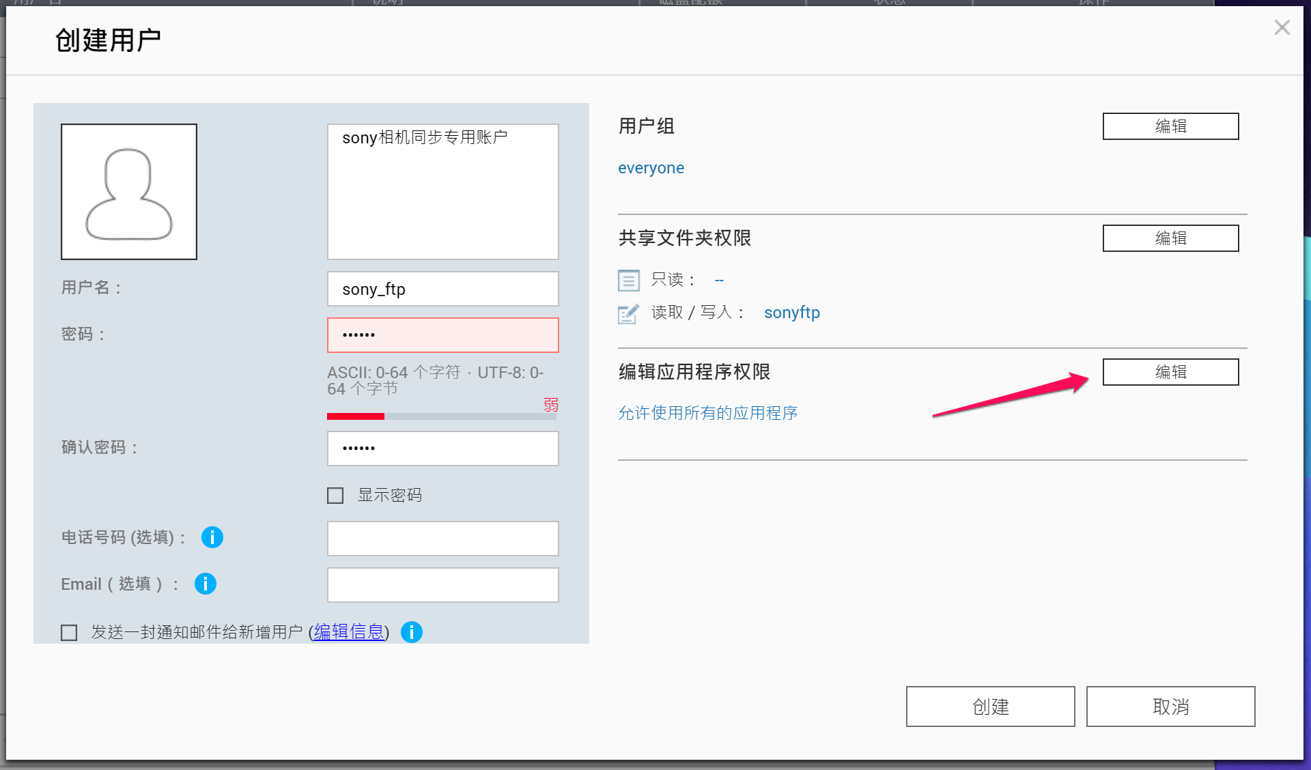Viewport: 1311px width, 770px height.
Task: Click the Email input field
Action: pyautogui.click(x=443, y=585)
